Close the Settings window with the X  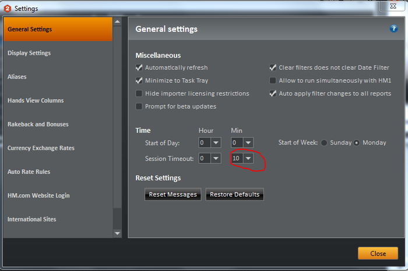tap(393, 6)
